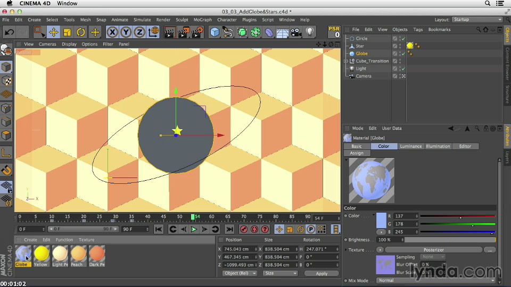The image size is (511, 287).
Task: Select the Move tool in top toolbar
Action: click(53, 32)
